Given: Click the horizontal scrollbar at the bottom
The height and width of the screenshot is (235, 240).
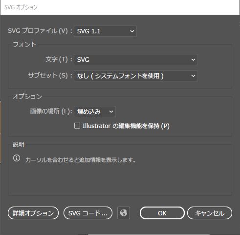Looking at the screenshot, I should click(x=149, y=235).
